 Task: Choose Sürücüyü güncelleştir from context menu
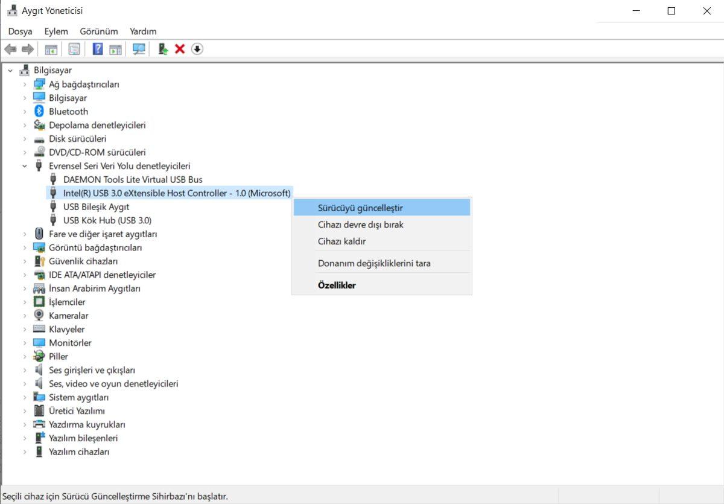click(360, 208)
